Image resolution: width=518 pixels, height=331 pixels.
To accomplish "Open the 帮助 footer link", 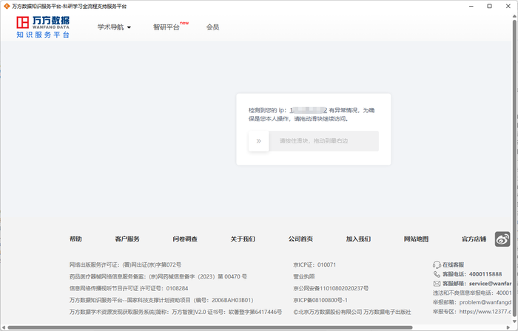I will tap(75, 239).
